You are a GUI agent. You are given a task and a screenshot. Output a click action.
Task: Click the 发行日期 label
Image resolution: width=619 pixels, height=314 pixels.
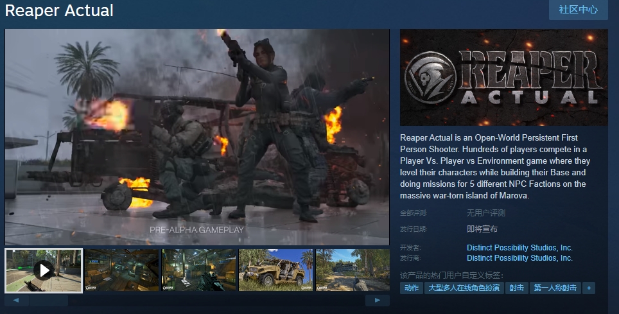(414, 229)
